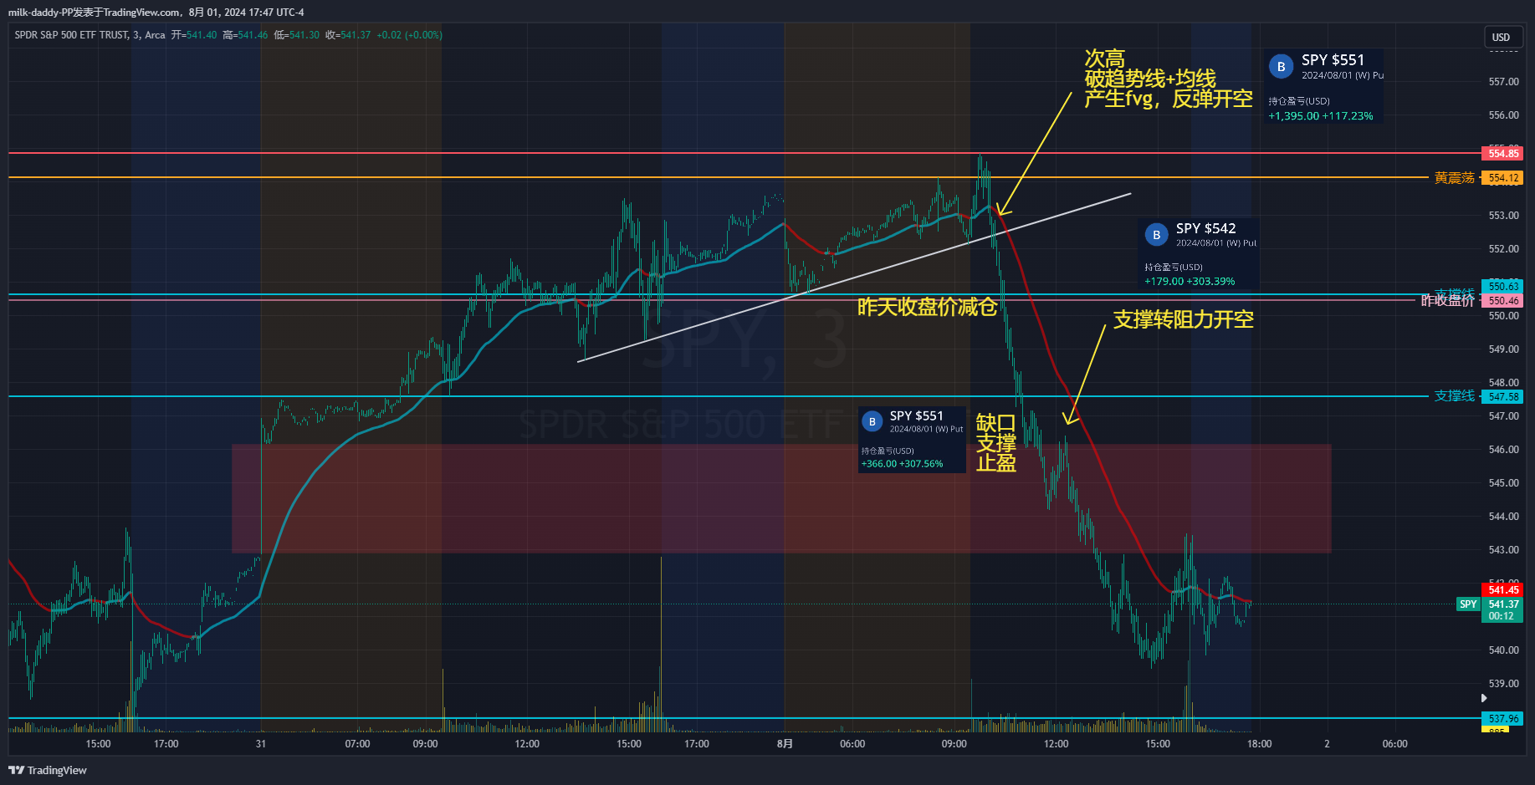This screenshot has height=785, width=1535.
Task: Click the B badge on SPY $542 card
Action: pyautogui.click(x=1156, y=235)
